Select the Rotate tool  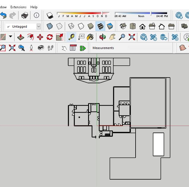click(50, 37)
